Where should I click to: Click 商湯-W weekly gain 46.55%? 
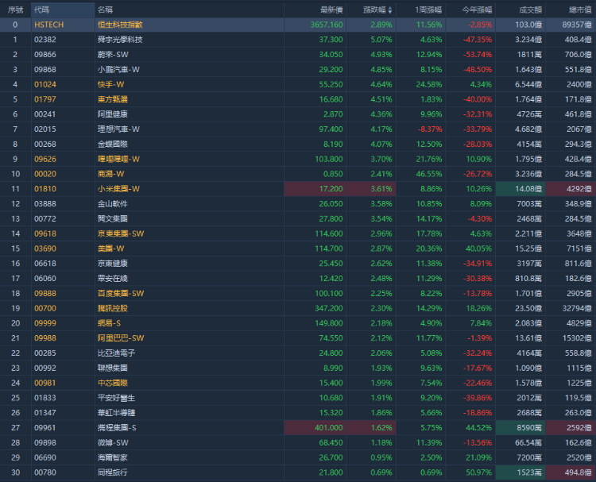click(429, 174)
